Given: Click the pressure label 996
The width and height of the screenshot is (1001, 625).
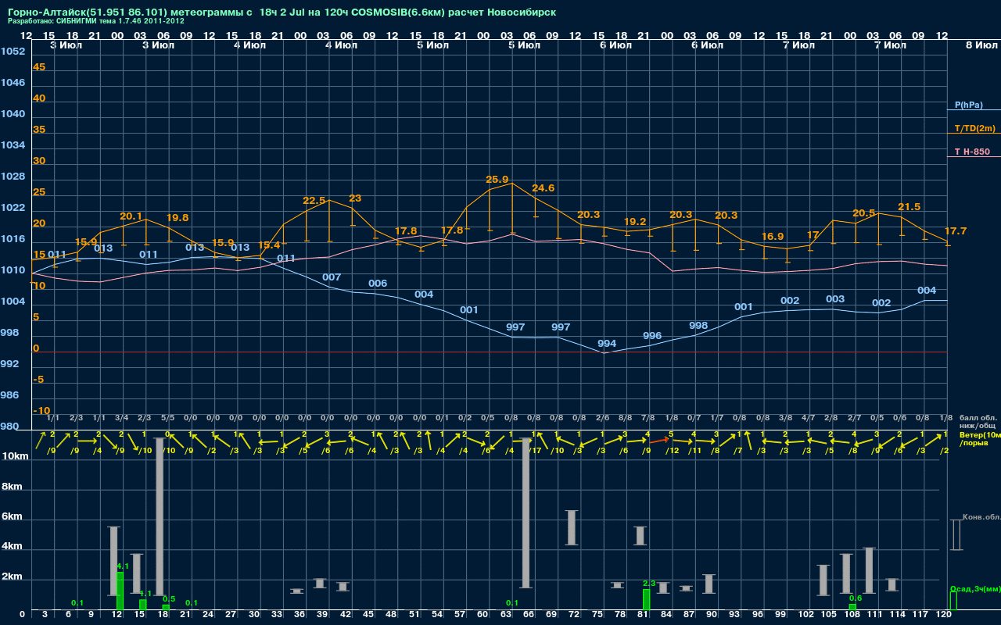Looking at the screenshot, I should [652, 336].
